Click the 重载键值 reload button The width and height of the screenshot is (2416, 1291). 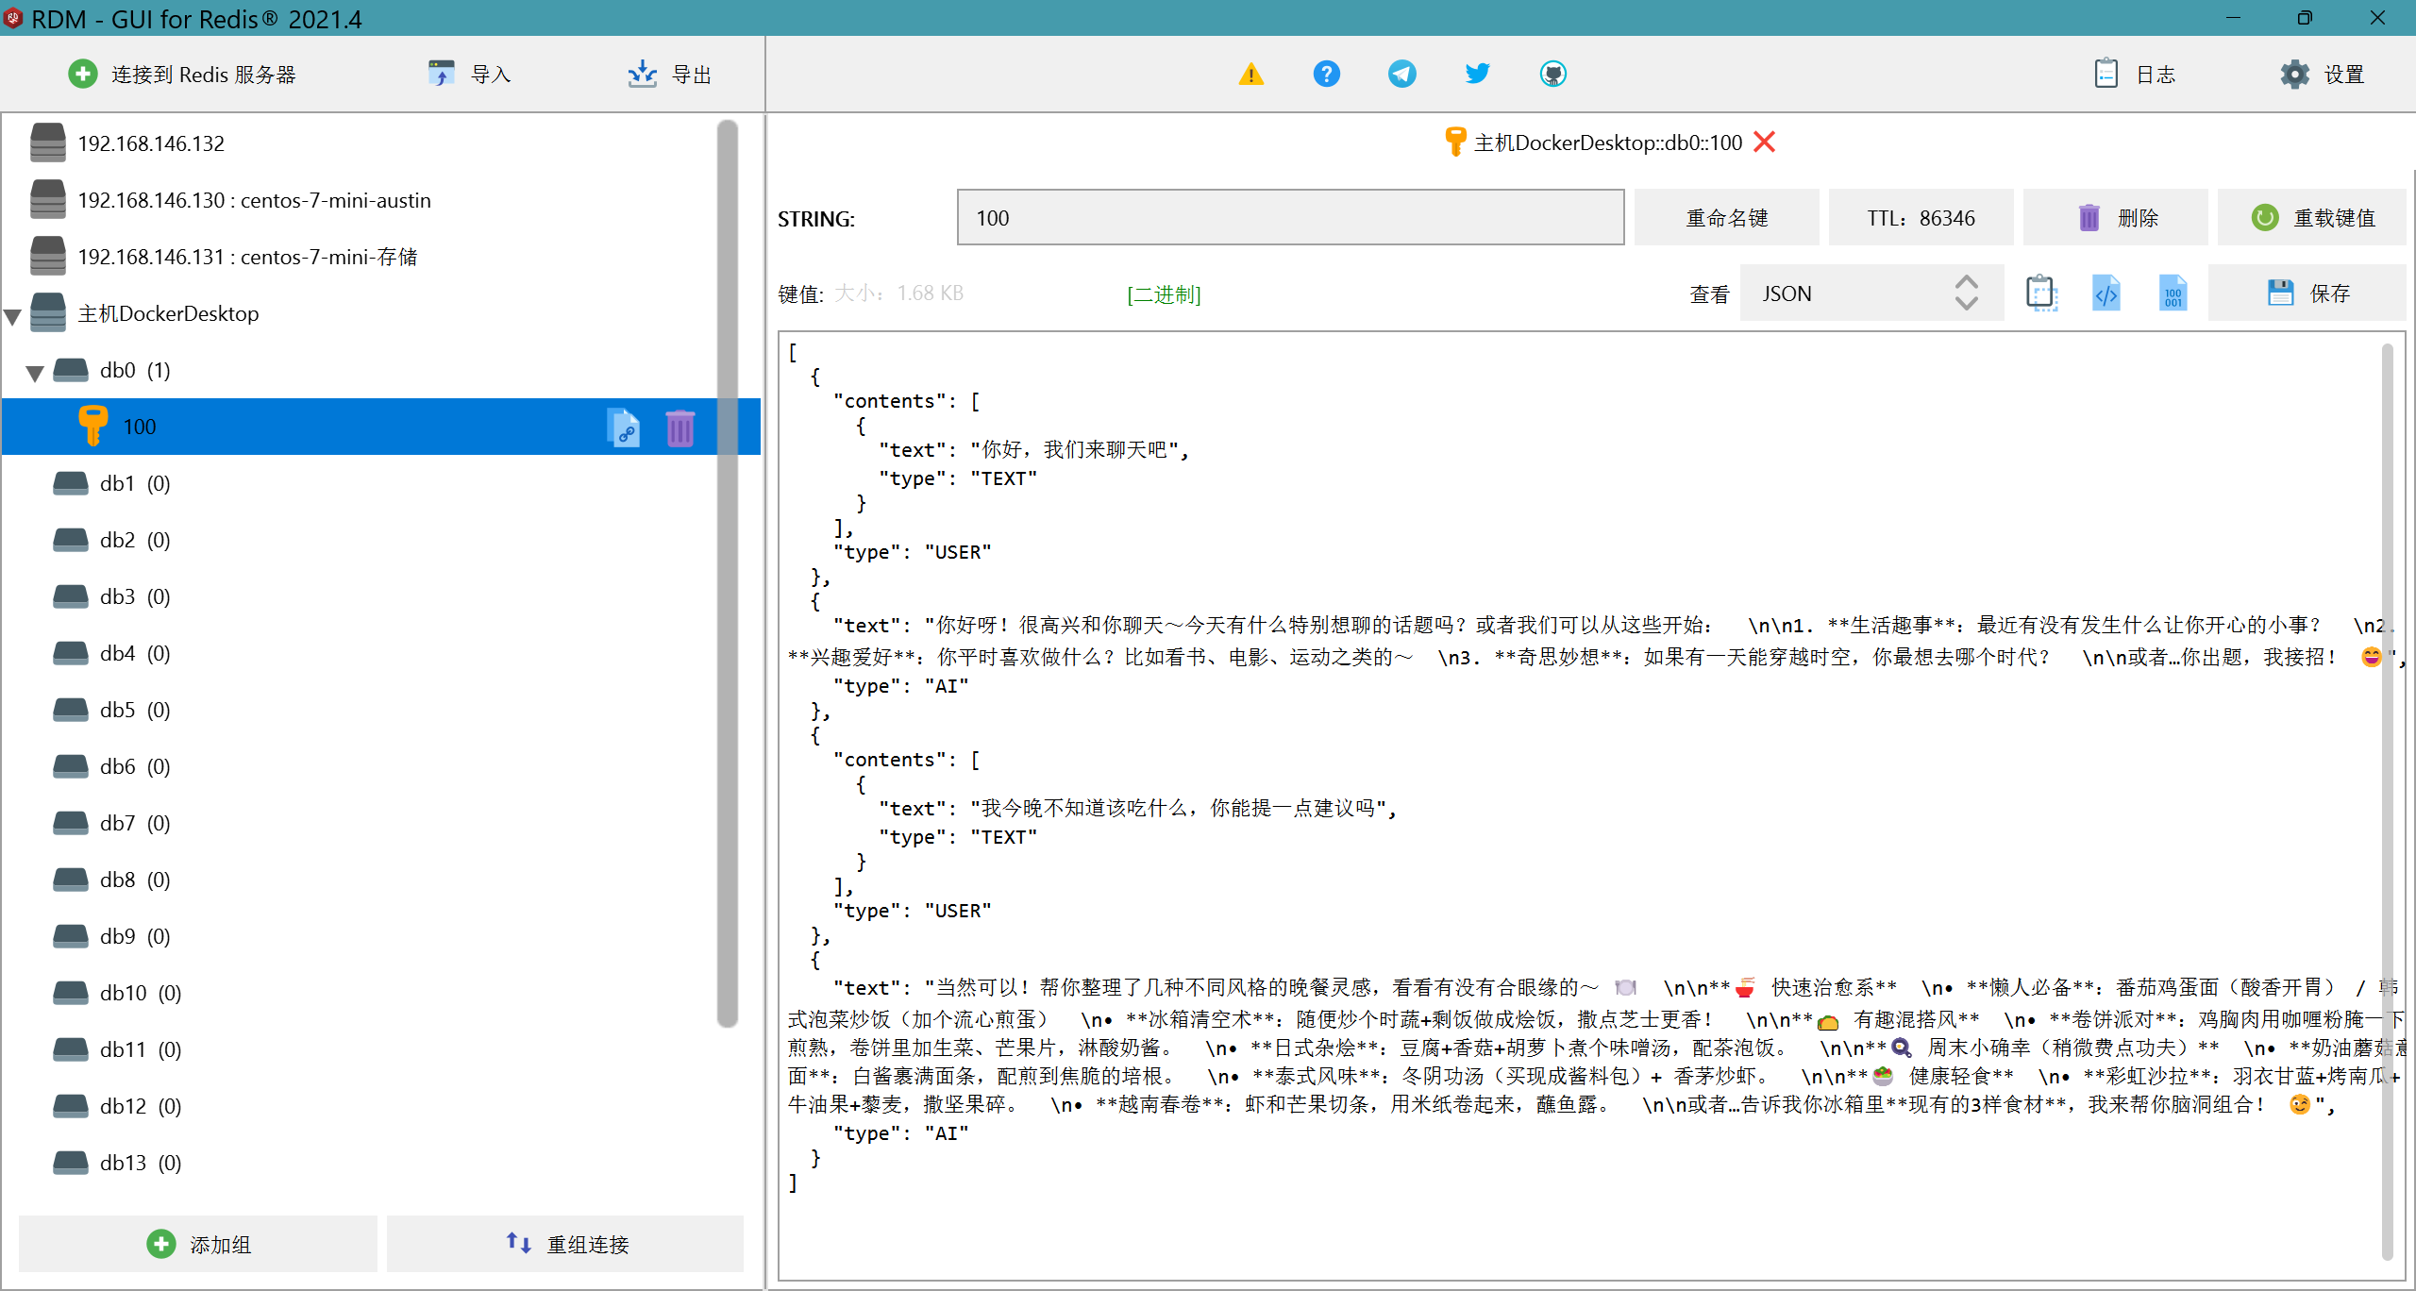click(2311, 218)
